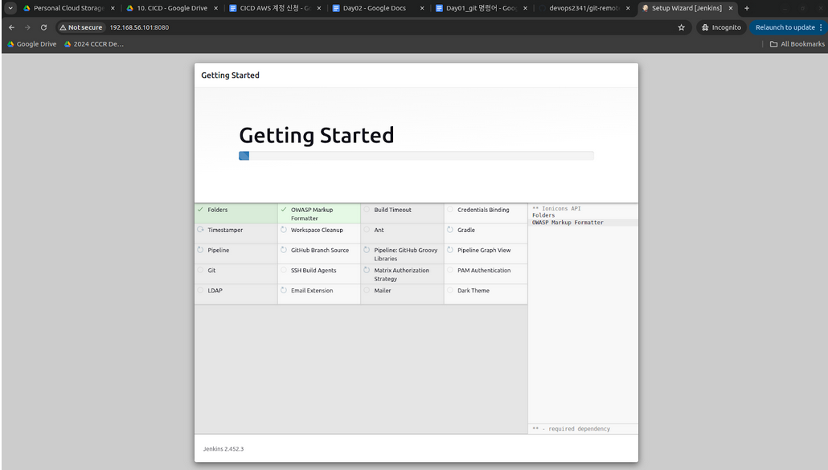This screenshot has height=470, width=828.
Task: Click the Timestamper spinner icon
Action: [201, 230]
